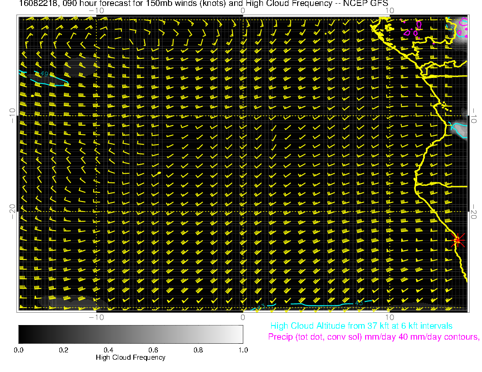The image size is (482, 372).
Task: Click the bottom axis longitude label -10
Action: coord(96,317)
